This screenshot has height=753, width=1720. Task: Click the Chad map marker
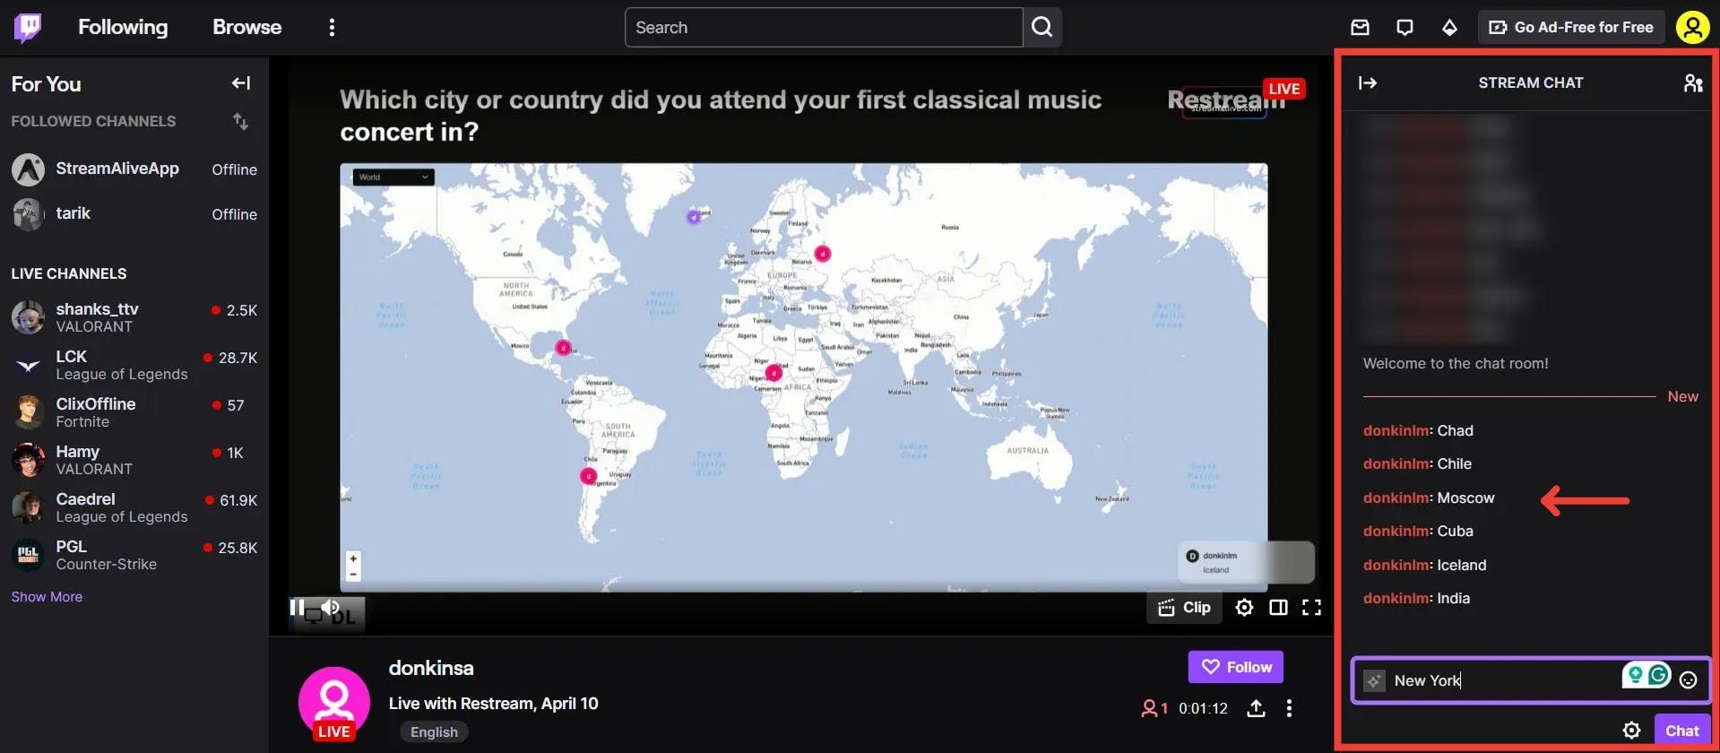(x=774, y=373)
